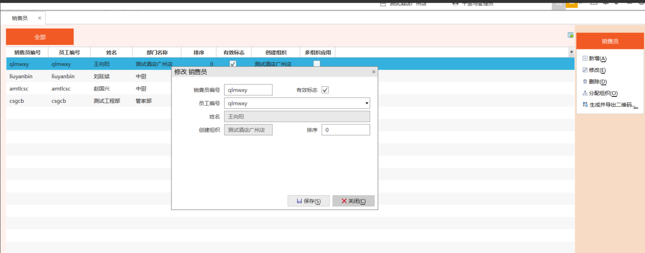This screenshot has height=253, width=645.
Task: Click the plus icon at the table header's right end
Action: pyautogui.click(x=571, y=52)
